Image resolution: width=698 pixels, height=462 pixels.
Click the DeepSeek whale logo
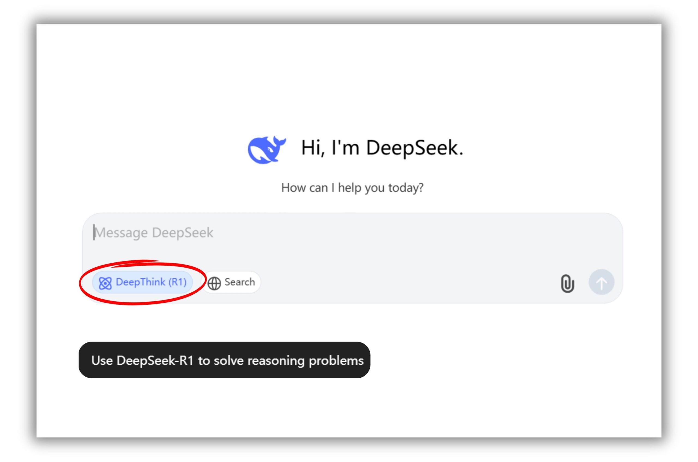[267, 149]
